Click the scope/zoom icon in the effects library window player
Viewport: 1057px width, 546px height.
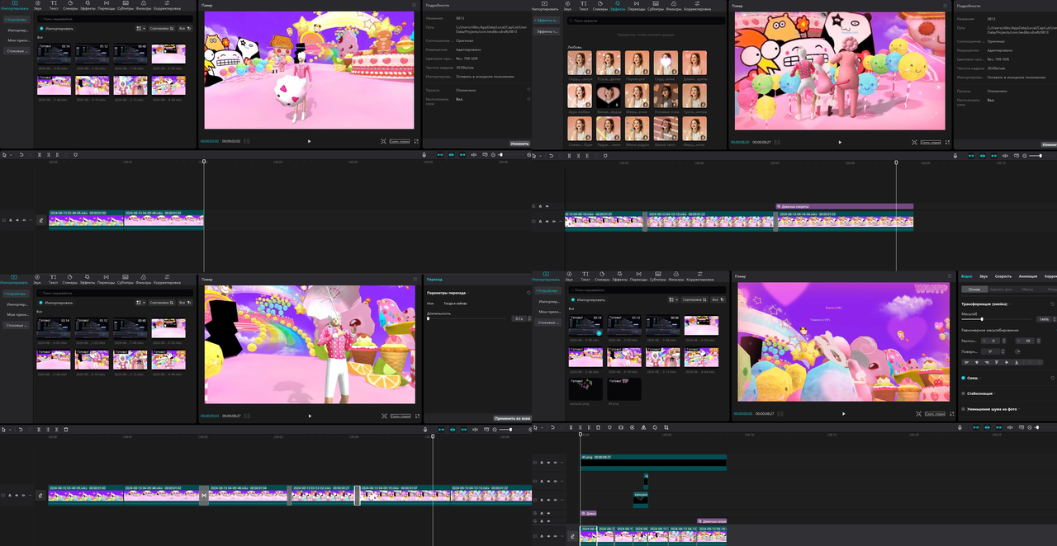914,142
